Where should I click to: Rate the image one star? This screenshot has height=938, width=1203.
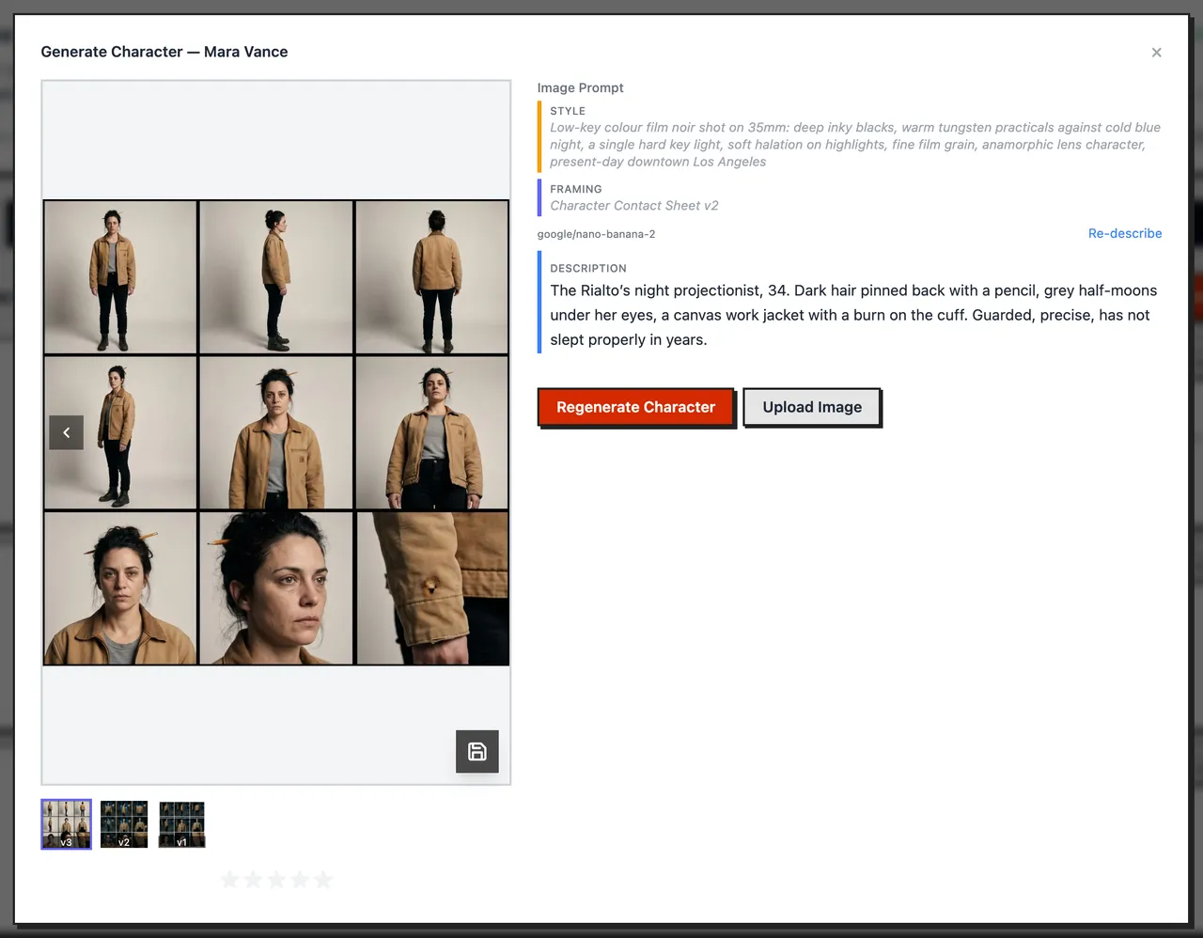(x=229, y=880)
